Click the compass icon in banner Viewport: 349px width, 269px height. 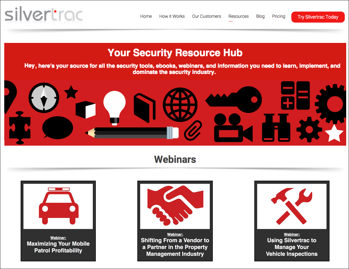tap(44, 98)
